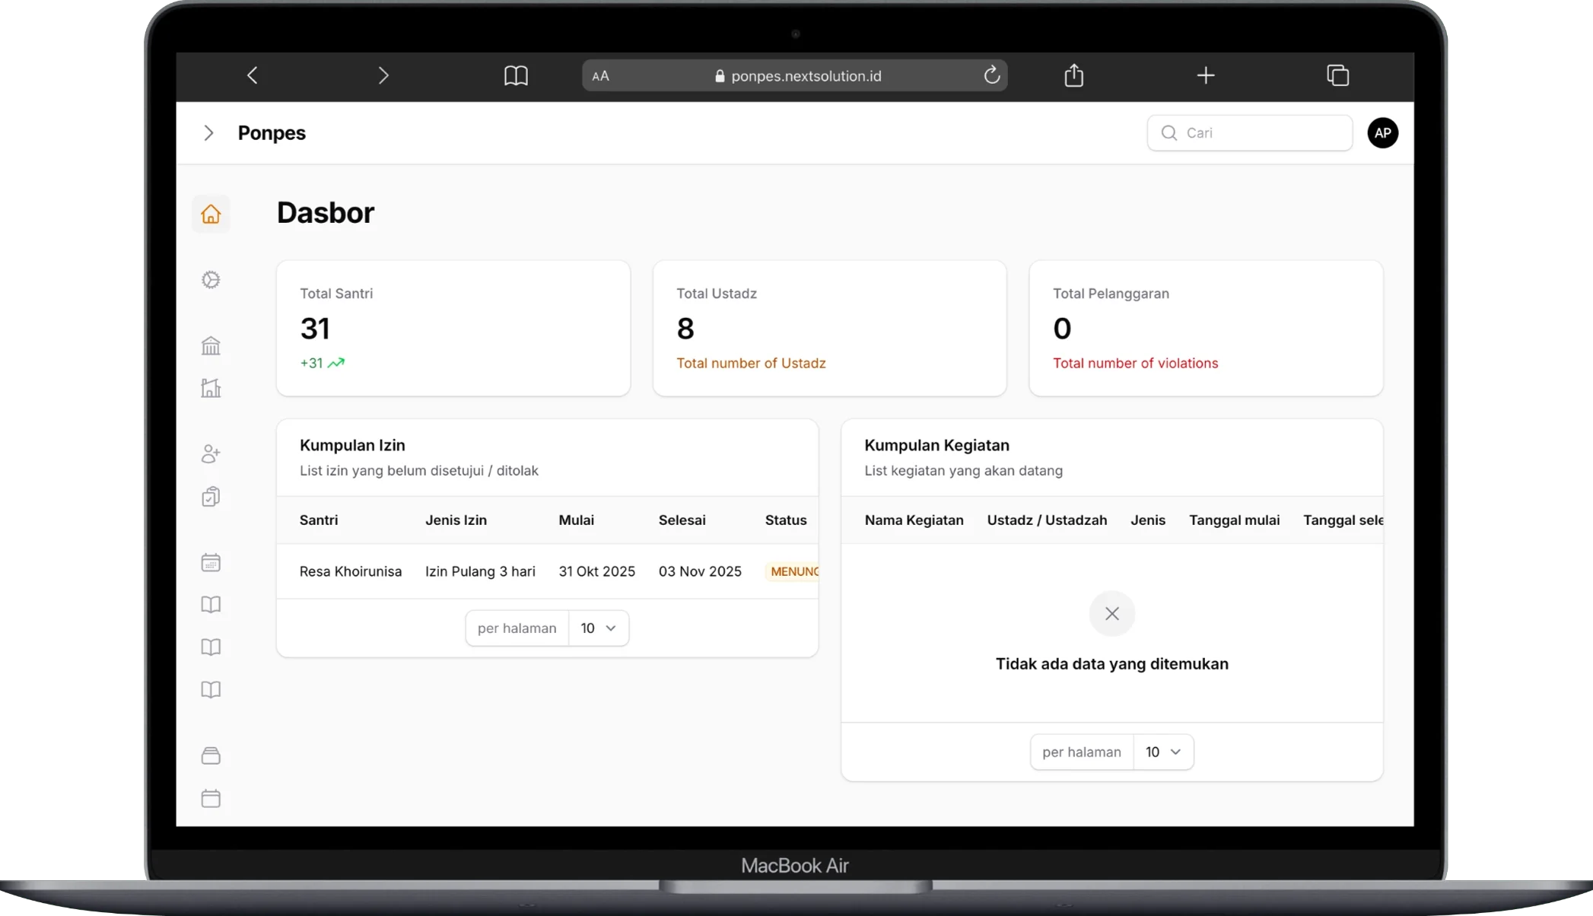Click the Cari search field
The height and width of the screenshot is (916, 1593).
[x=1250, y=133]
